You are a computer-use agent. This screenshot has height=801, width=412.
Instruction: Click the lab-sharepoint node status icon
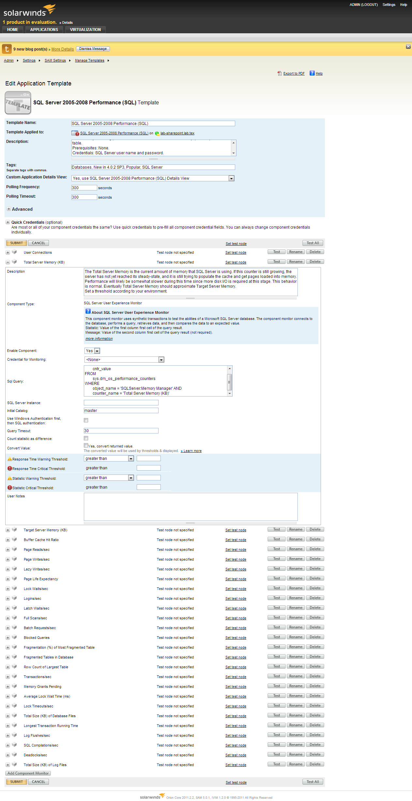pos(157,133)
